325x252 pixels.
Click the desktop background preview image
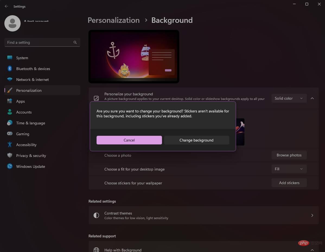click(134, 56)
